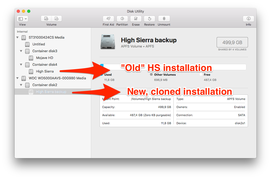Image resolution: width=271 pixels, height=179 pixels.
Task: Click the Add Volume icon
Action: click(x=46, y=19)
